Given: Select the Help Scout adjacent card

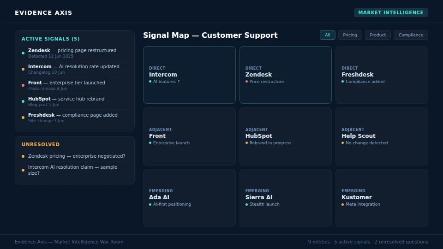Looking at the screenshot, I should (x=382, y=136).
